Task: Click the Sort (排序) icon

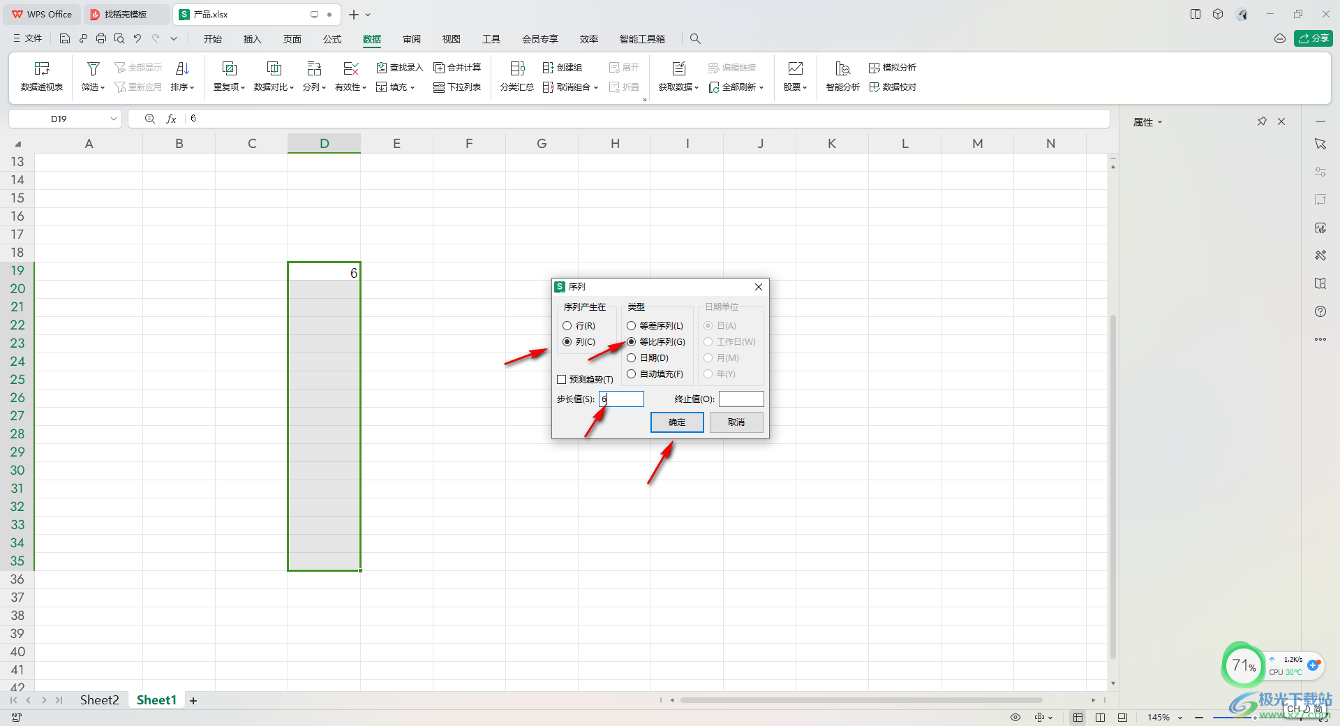Action: coord(182,68)
